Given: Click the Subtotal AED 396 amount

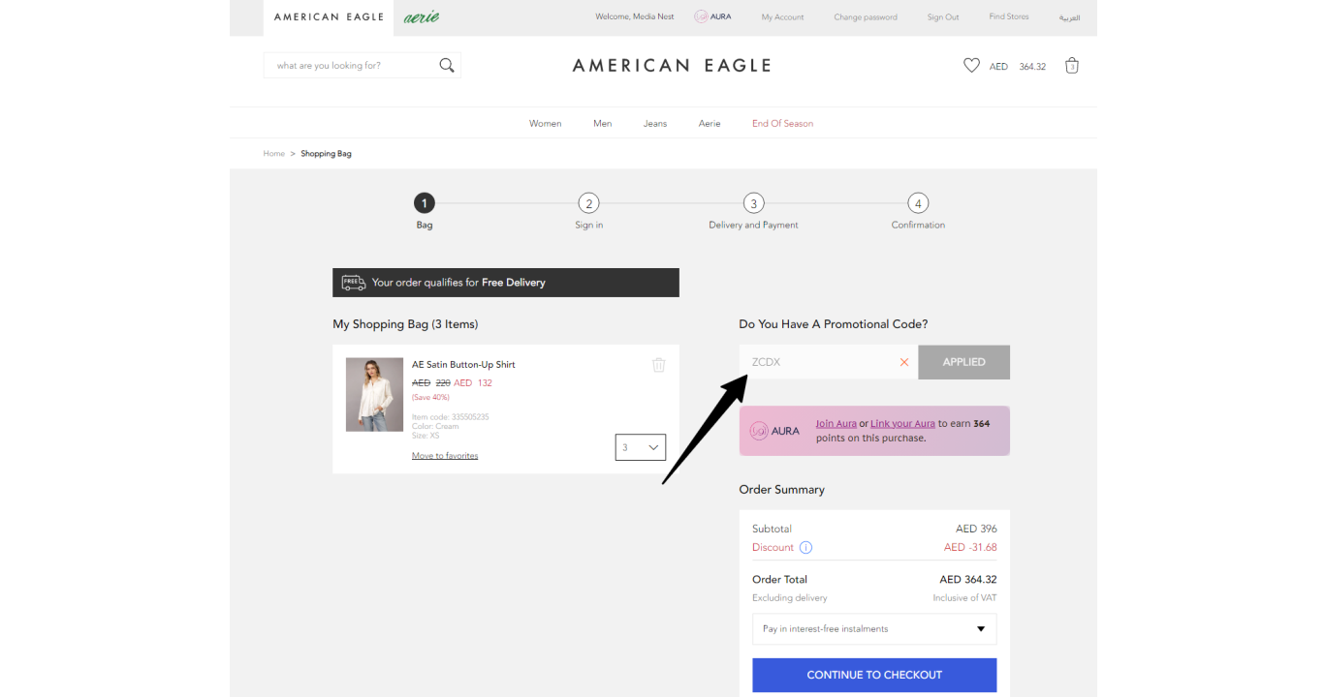Looking at the screenshot, I should coord(976,530).
